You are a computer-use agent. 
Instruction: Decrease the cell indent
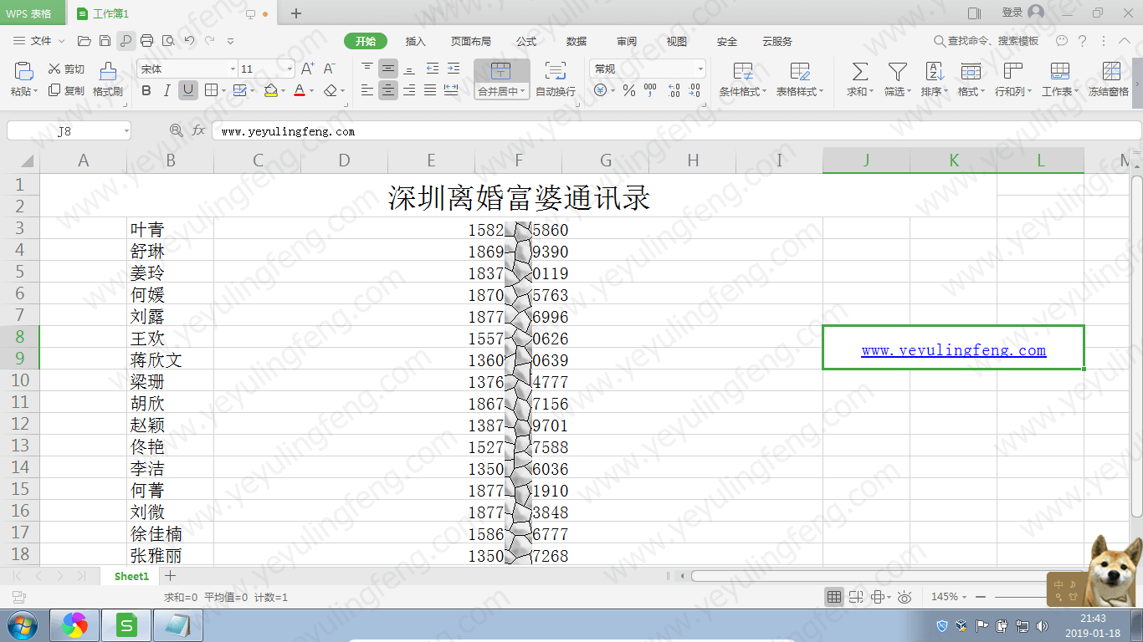point(432,69)
